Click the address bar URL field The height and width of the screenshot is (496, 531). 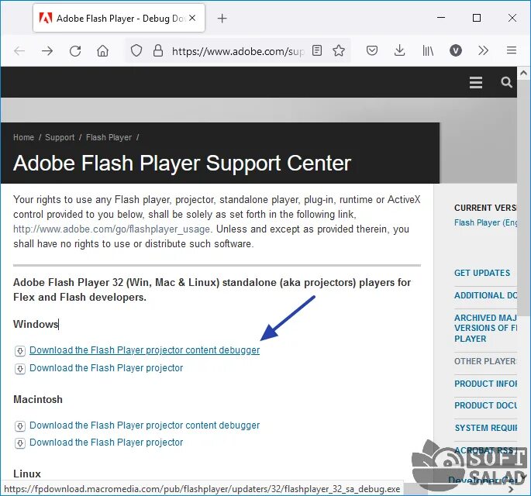(x=238, y=51)
